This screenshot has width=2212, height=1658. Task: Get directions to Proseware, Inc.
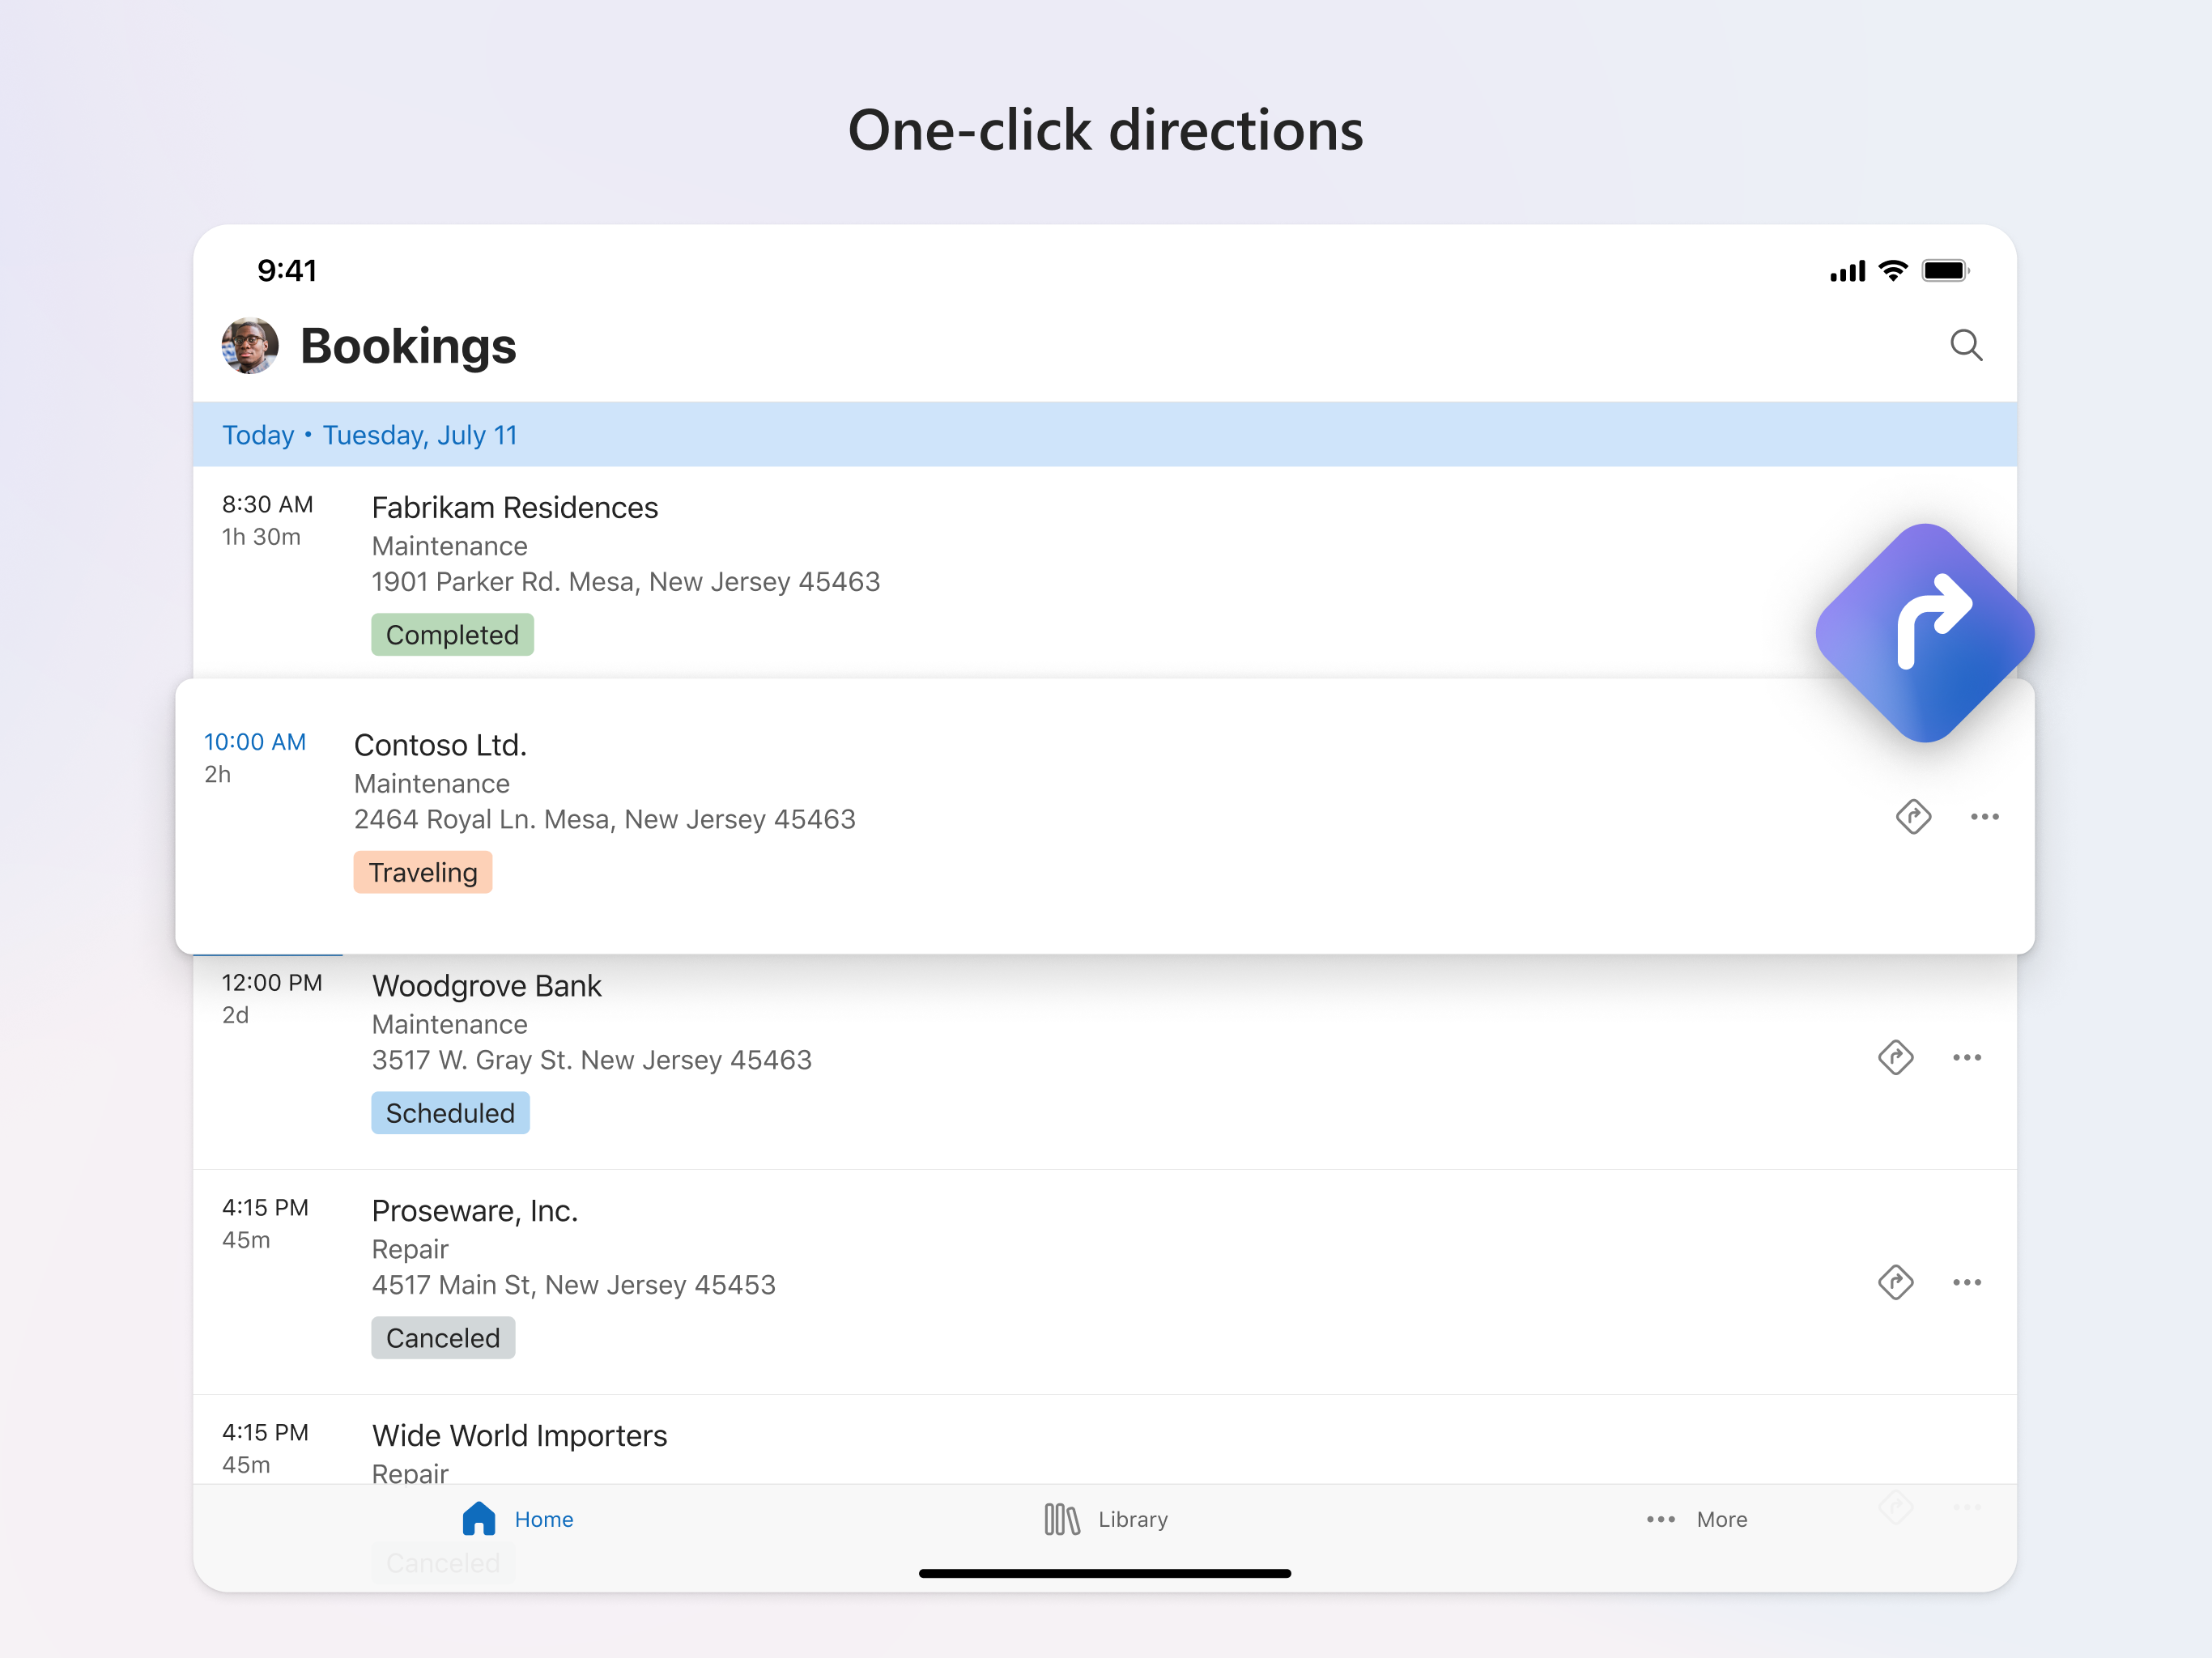point(1895,1282)
